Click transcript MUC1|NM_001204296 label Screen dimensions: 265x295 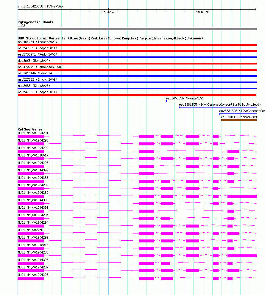click(33, 275)
